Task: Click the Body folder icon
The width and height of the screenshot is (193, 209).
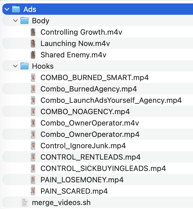Action: pos(24,20)
